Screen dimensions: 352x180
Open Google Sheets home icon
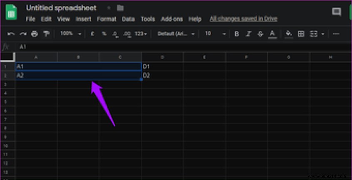[11, 13]
